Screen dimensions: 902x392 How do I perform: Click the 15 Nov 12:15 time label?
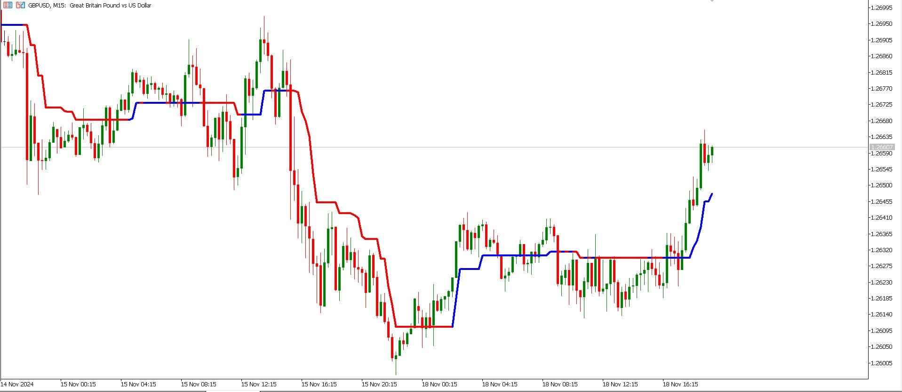pyautogui.click(x=258, y=384)
